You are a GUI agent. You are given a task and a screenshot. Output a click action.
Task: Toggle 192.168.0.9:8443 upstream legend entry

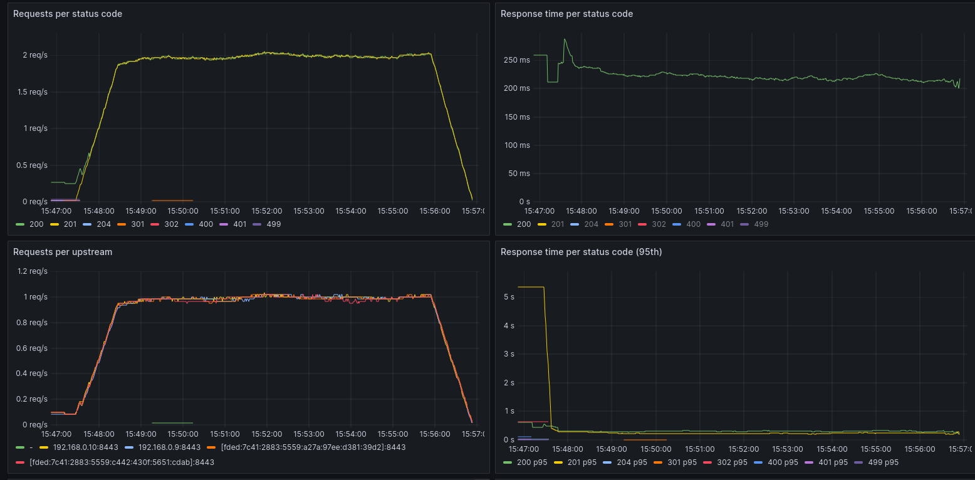coord(169,447)
